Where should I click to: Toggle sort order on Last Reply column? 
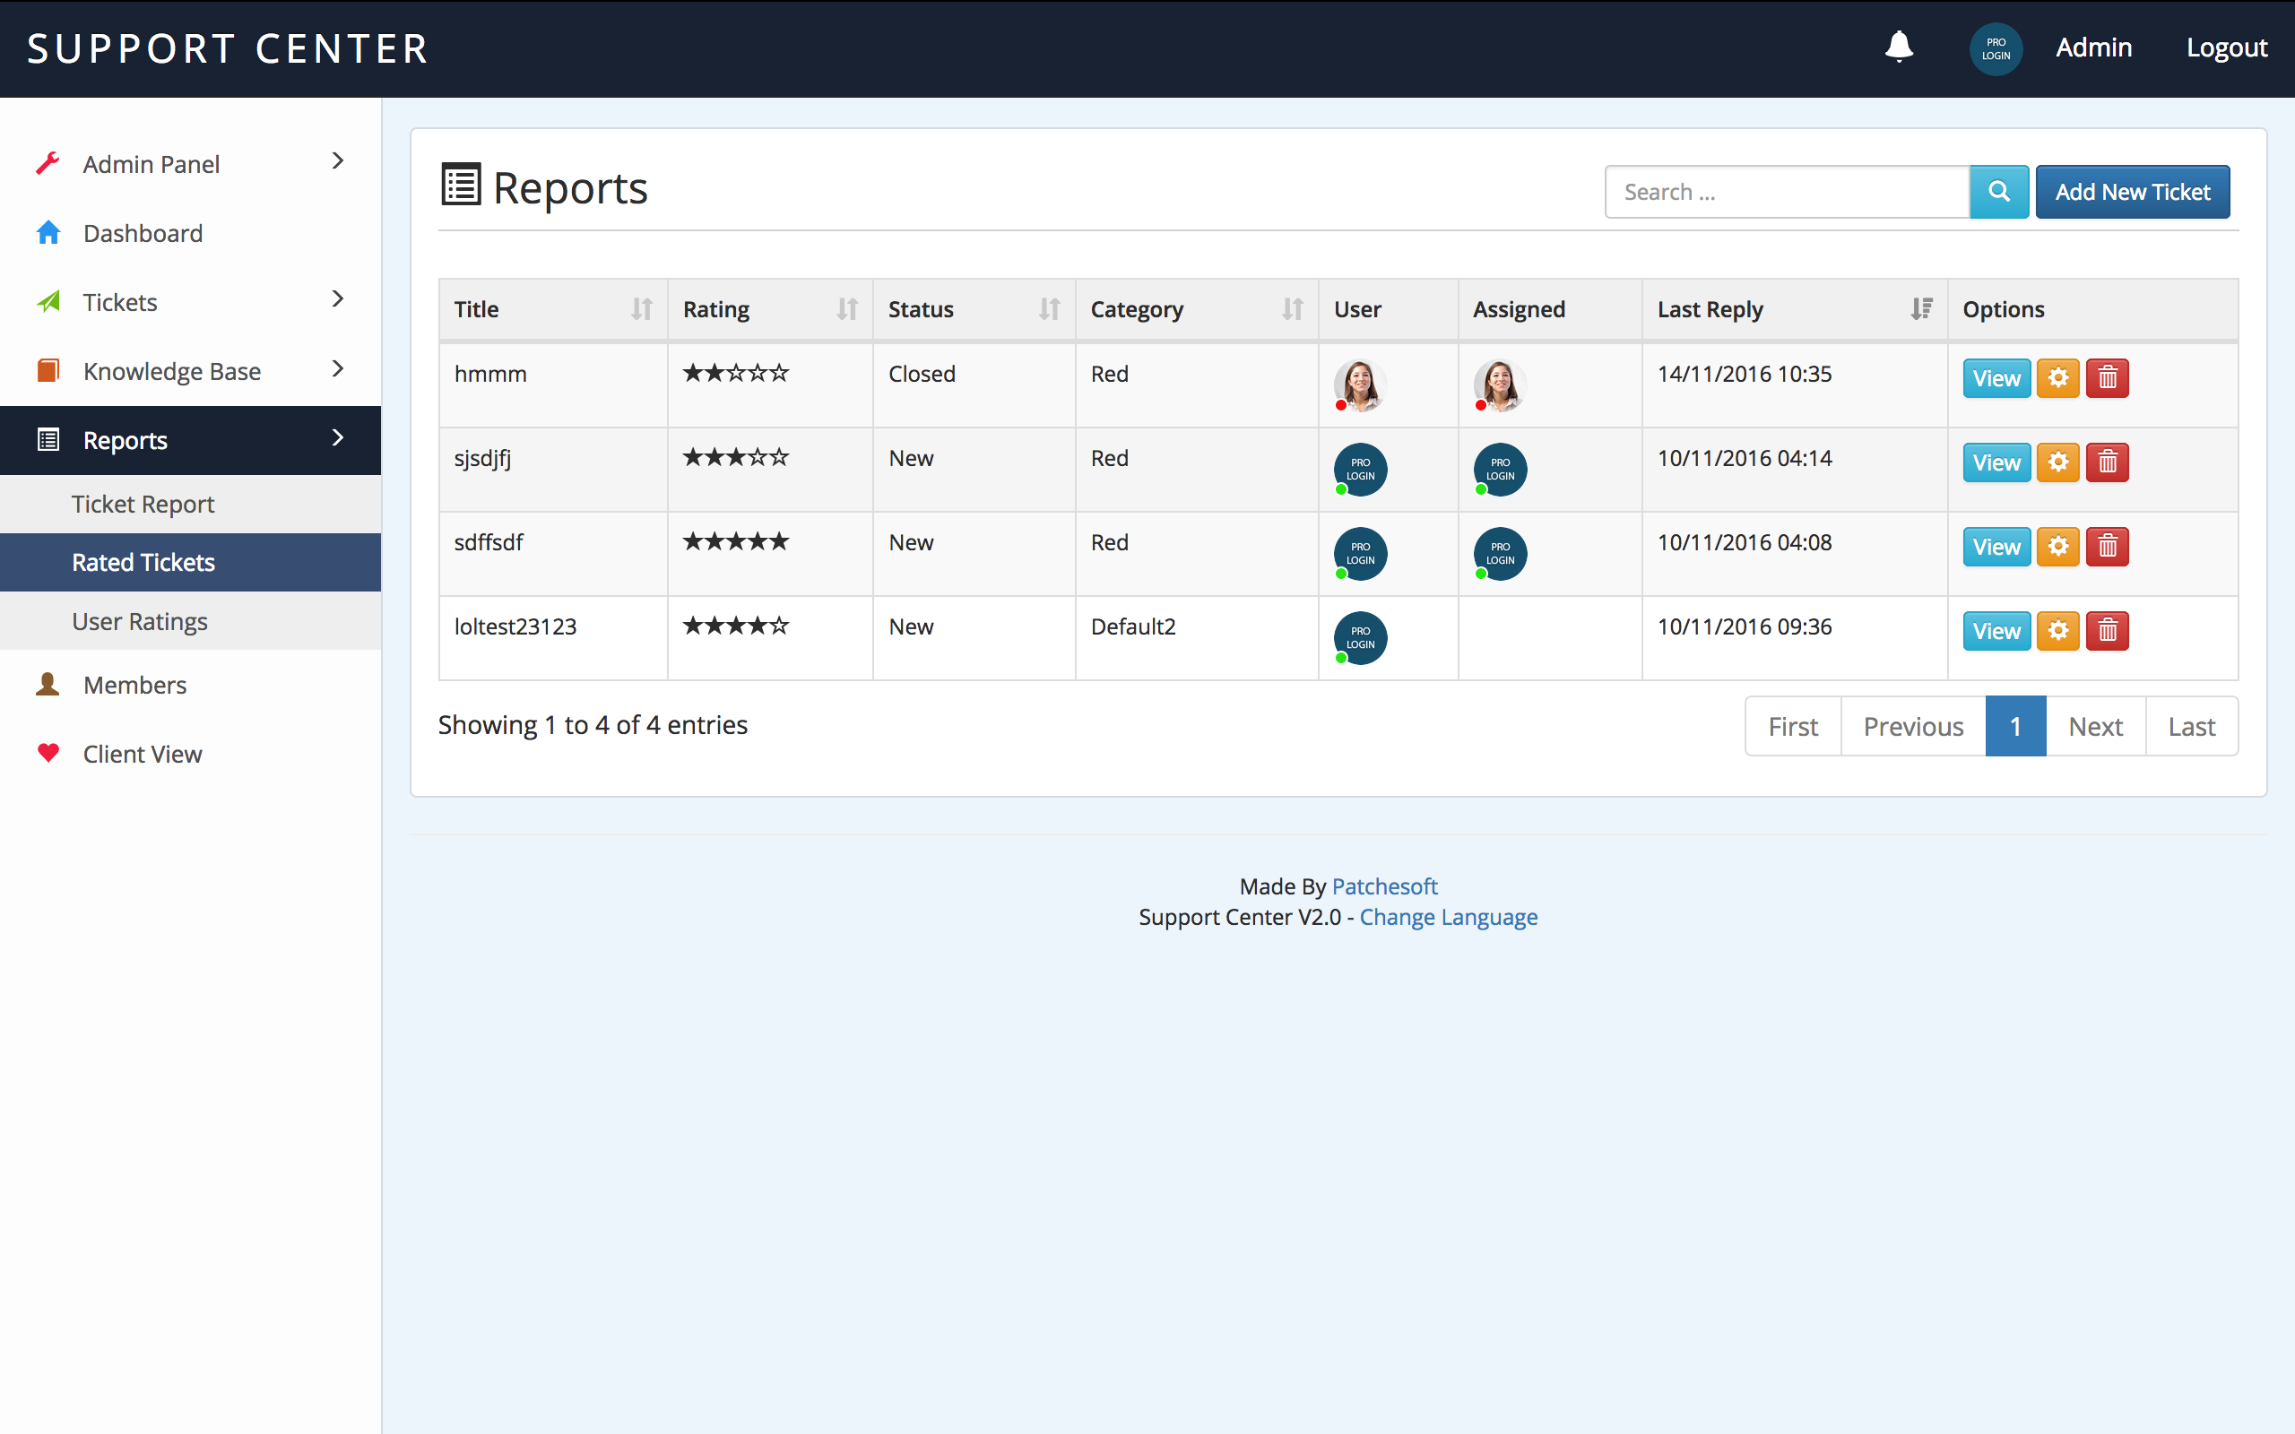pos(1920,309)
